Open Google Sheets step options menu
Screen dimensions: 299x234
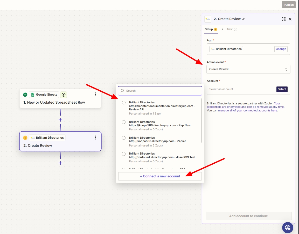point(95,94)
